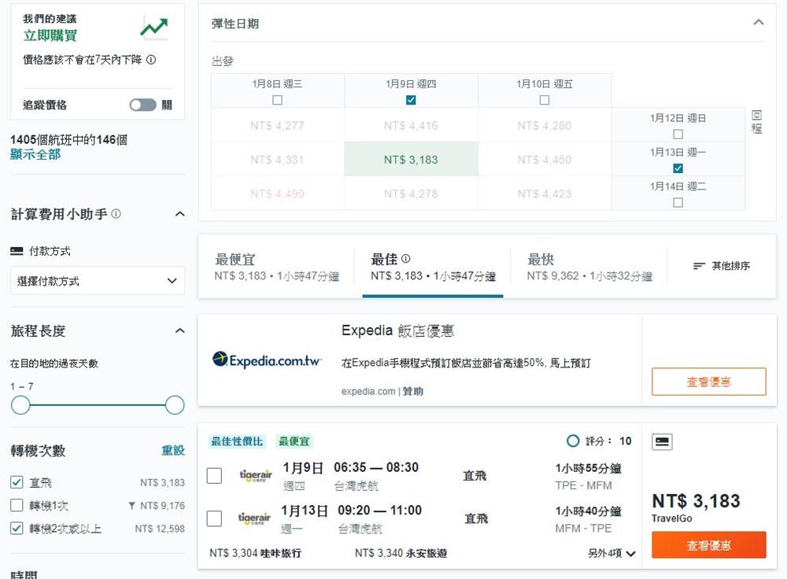
Task: Click the Expedia.com.tw logo
Action: [x=267, y=360]
